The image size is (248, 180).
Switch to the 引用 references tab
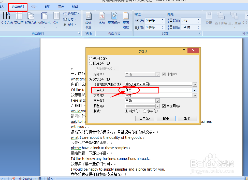(34, 6)
